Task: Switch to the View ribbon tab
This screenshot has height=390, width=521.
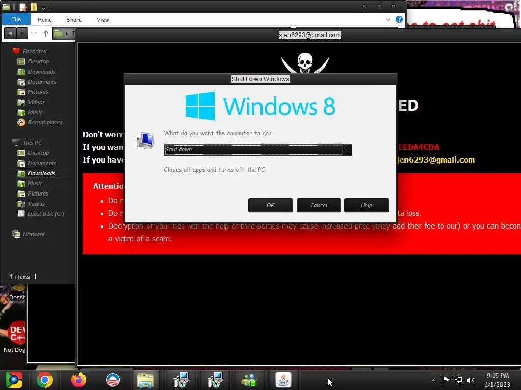Action: pos(103,20)
